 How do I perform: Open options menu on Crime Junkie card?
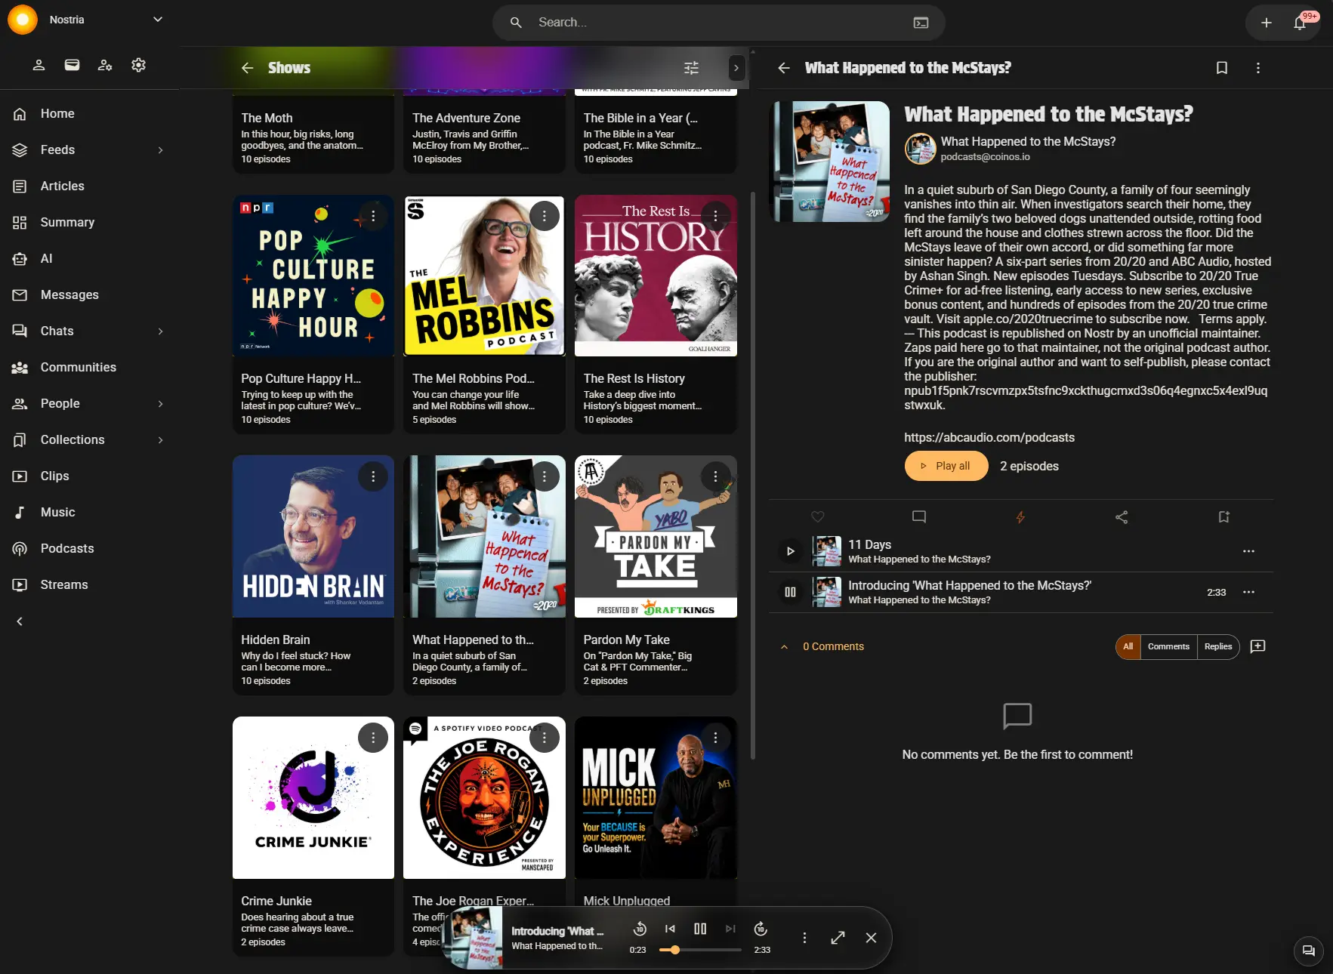click(x=373, y=738)
